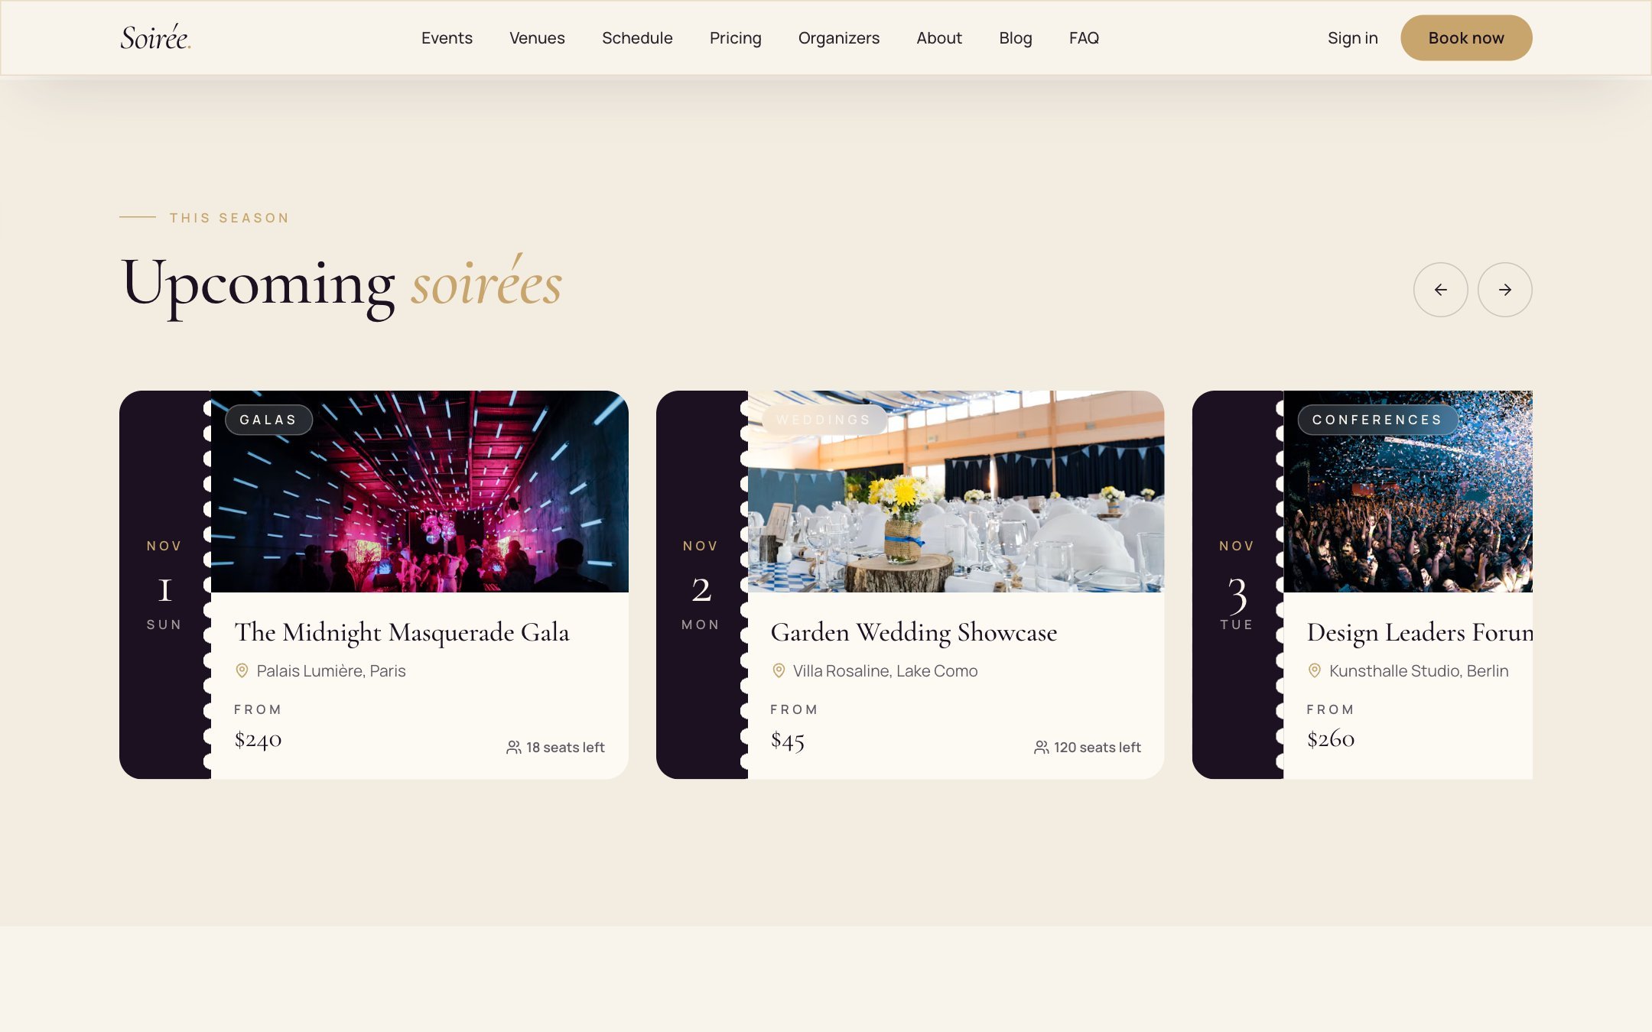Click location pin beside Palais Lumière, Paris
This screenshot has width=1652, height=1032.
(242, 670)
